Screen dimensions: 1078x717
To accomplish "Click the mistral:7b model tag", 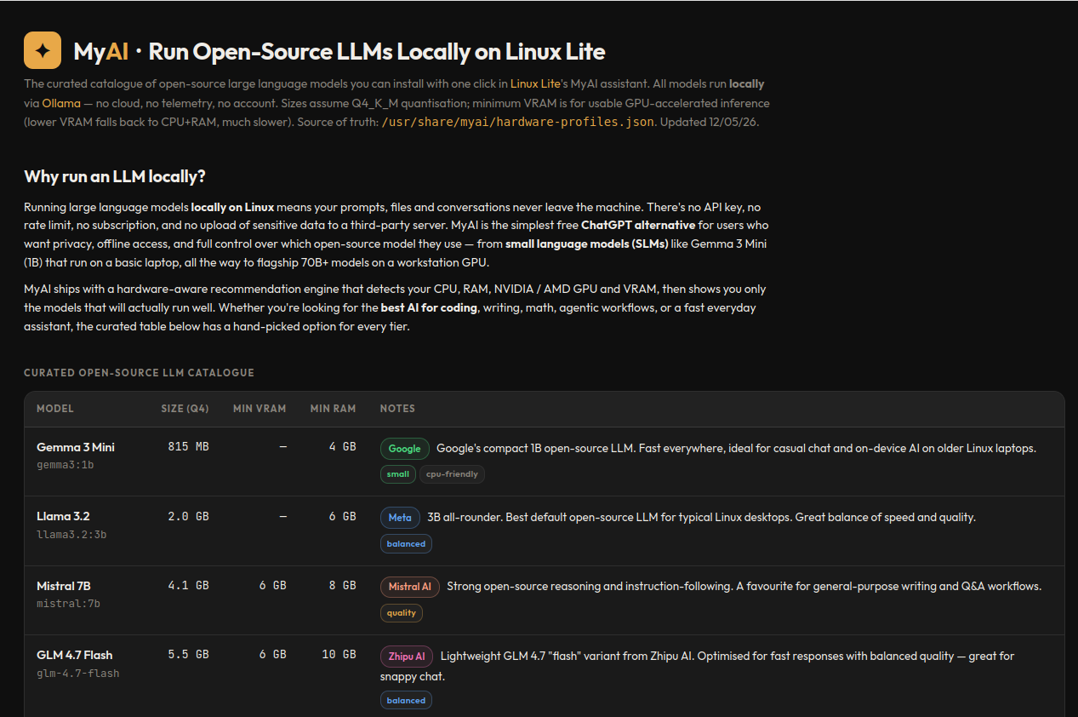I will [x=68, y=604].
